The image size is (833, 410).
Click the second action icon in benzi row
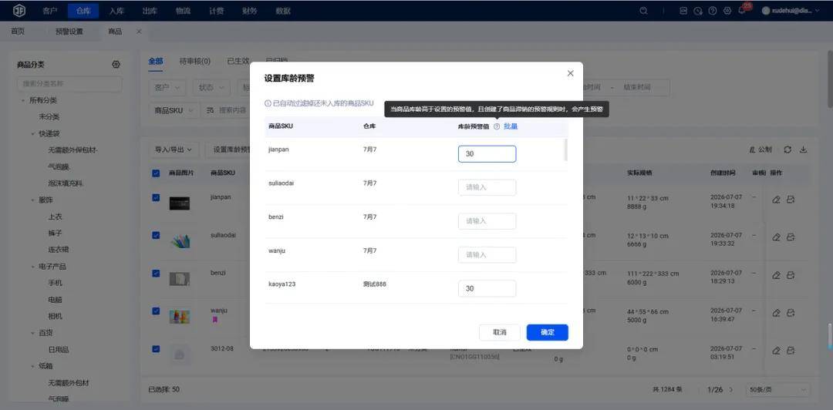click(791, 275)
